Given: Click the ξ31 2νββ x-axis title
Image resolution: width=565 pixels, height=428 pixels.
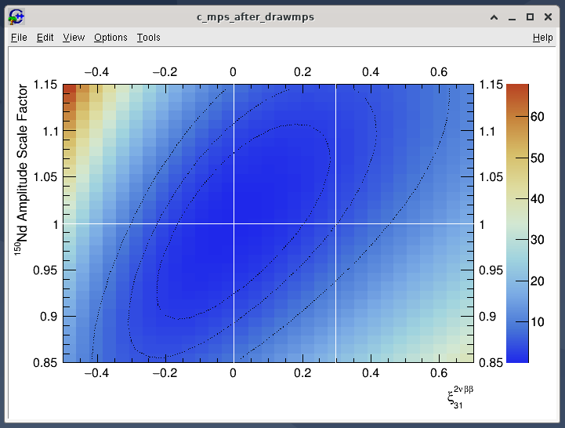Looking at the screenshot, I should tap(460, 397).
